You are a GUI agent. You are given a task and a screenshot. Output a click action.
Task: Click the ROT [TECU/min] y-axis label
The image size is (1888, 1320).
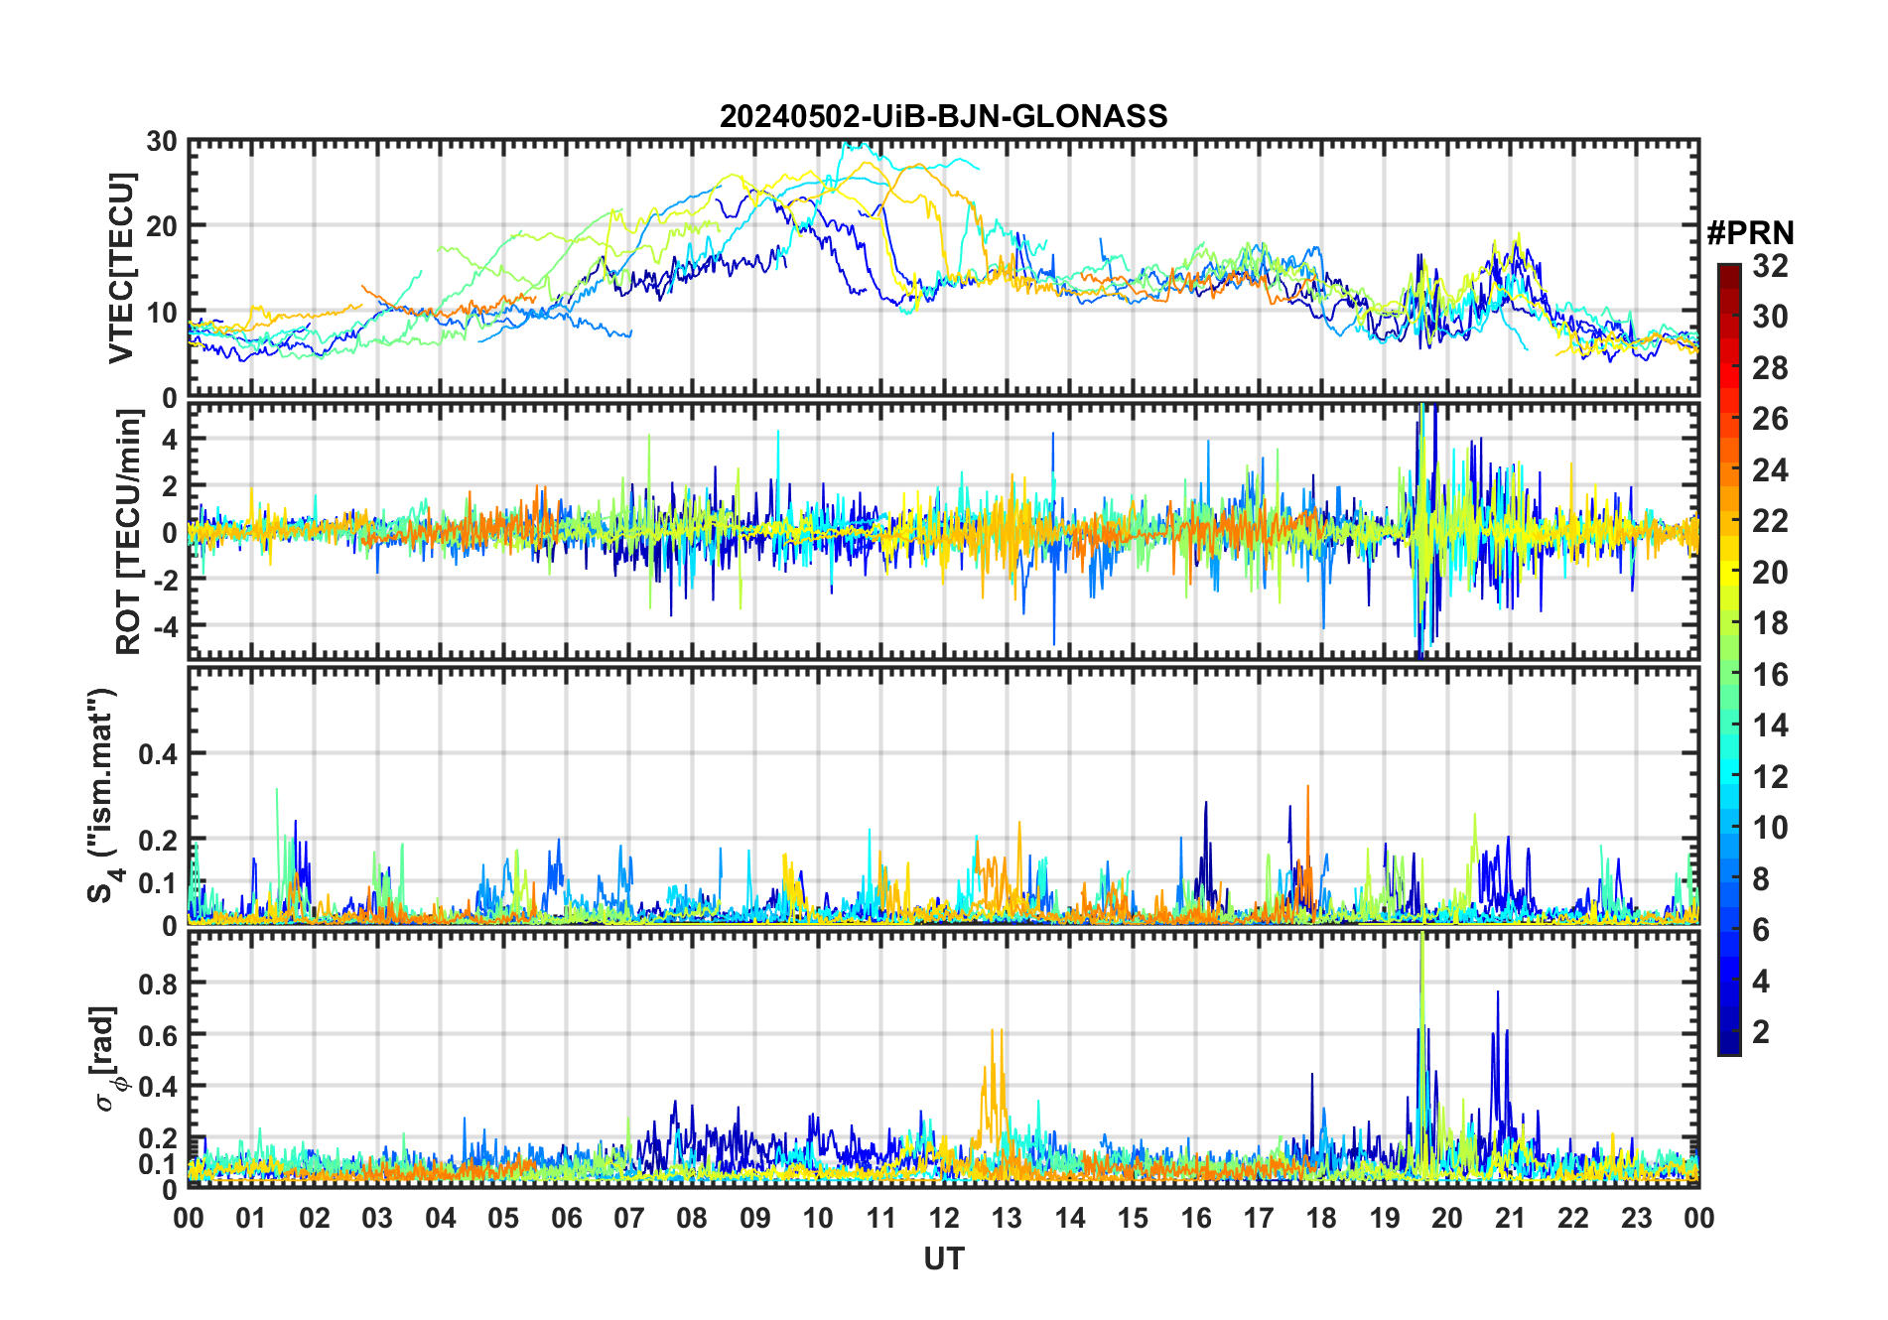tap(128, 532)
